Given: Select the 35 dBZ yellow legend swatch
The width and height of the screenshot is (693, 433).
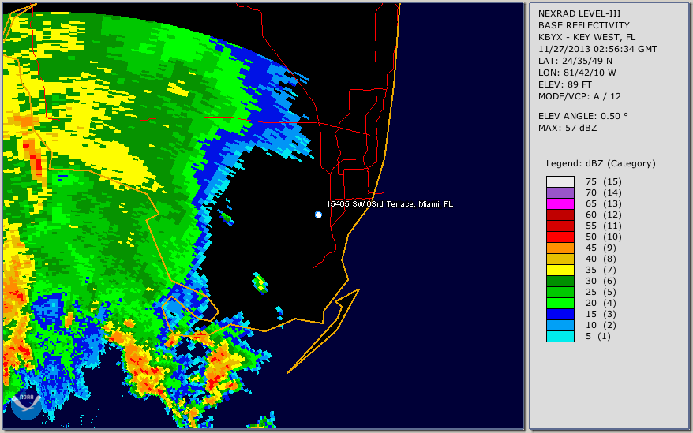Looking at the screenshot, I should pyautogui.click(x=560, y=270).
